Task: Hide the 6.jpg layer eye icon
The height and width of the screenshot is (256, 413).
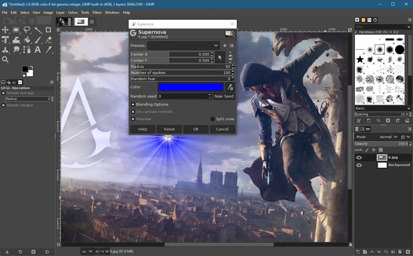Action: (359, 158)
